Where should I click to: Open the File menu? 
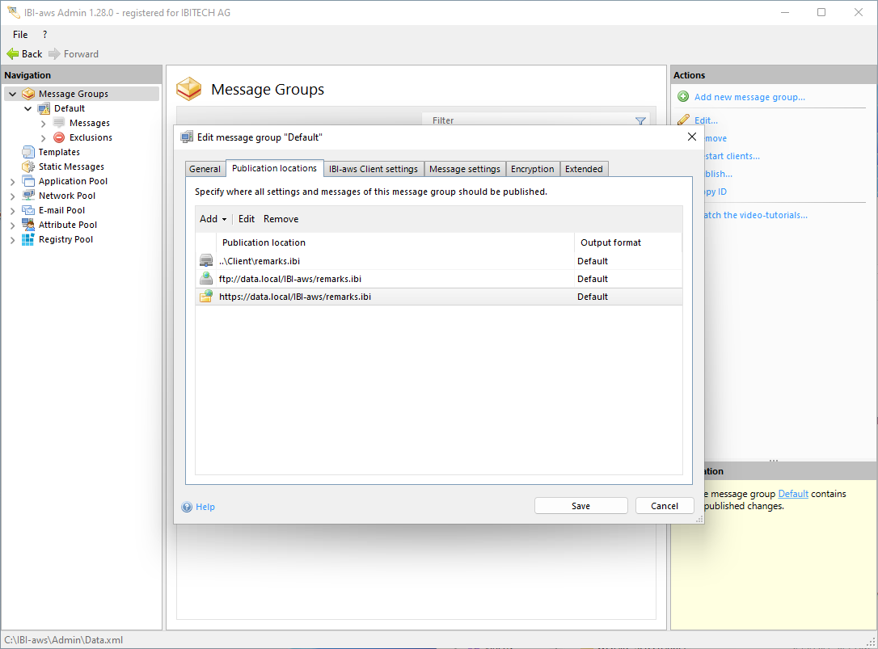pyautogui.click(x=20, y=35)
